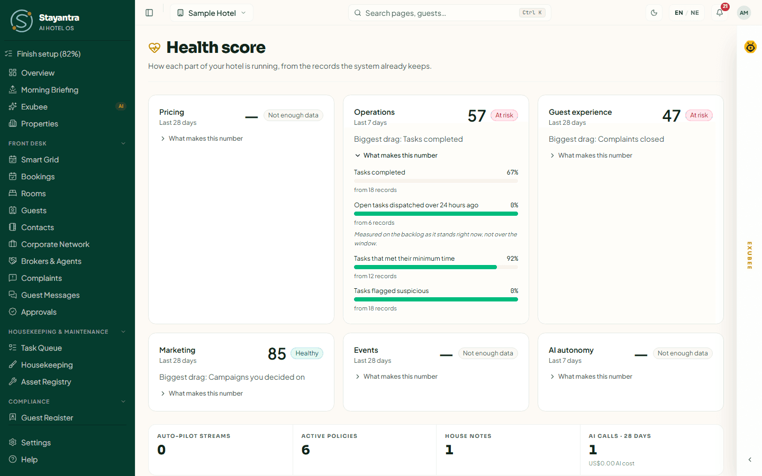
Task: Click the Complaints sidebar icon
Action: (x=13, y=278)
